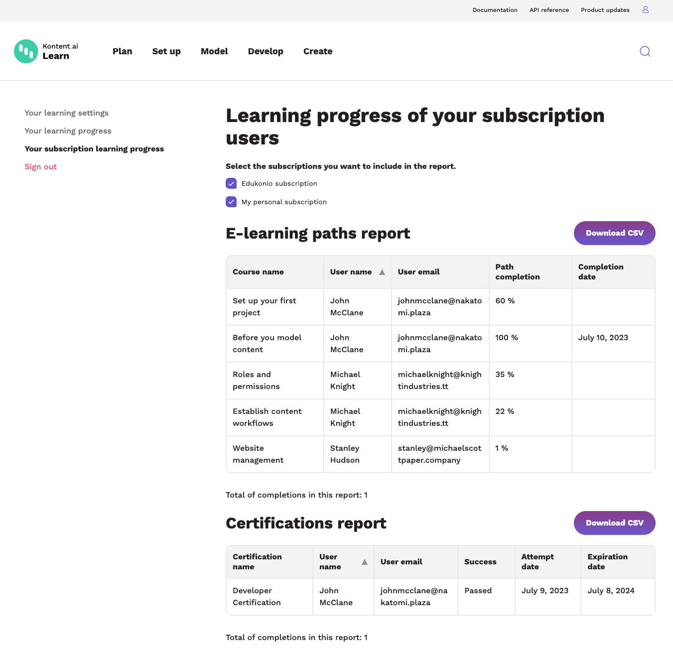Open the Plan menu item
The width and height of the screenshot is (673, 653).
123,51
